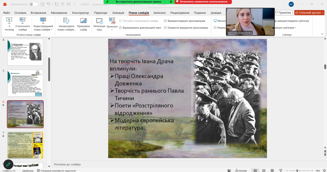Screen dimensions: 327x172
Task: Switch to the Переходи tab
Action: tap(100, 13)
